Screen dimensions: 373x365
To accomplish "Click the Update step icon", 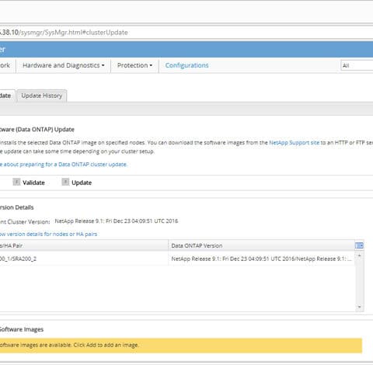I will click(65, 182).
